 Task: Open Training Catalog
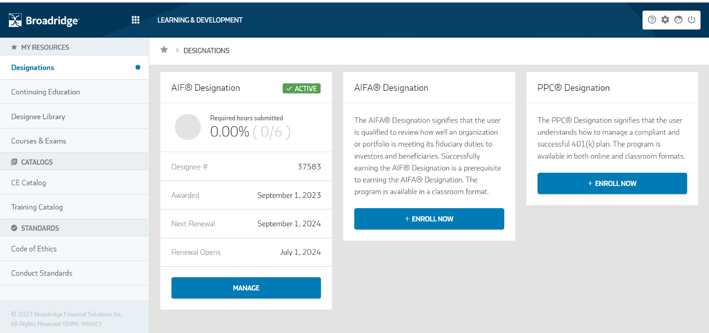pos(74,207)
